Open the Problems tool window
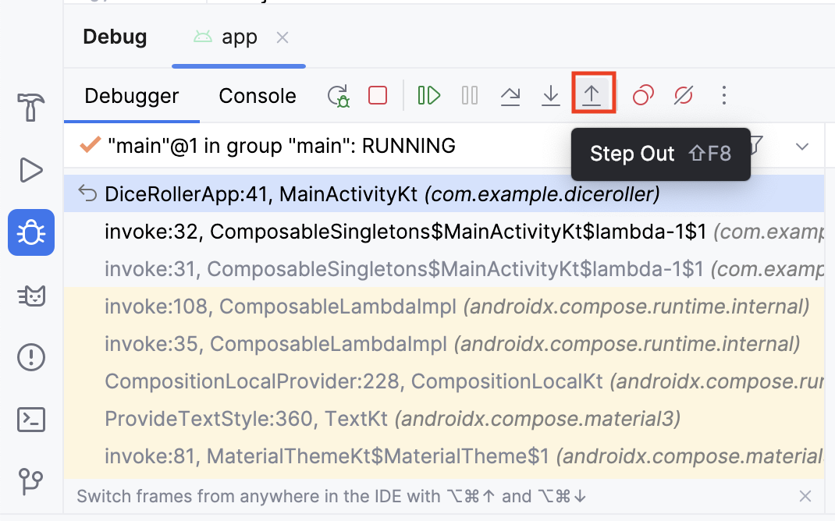This screenshot has height=521, width=835. pyautogui.click(x=31, y=358)
